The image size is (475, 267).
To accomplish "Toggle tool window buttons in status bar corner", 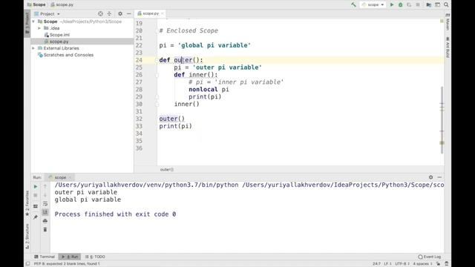I will (27, 264).
